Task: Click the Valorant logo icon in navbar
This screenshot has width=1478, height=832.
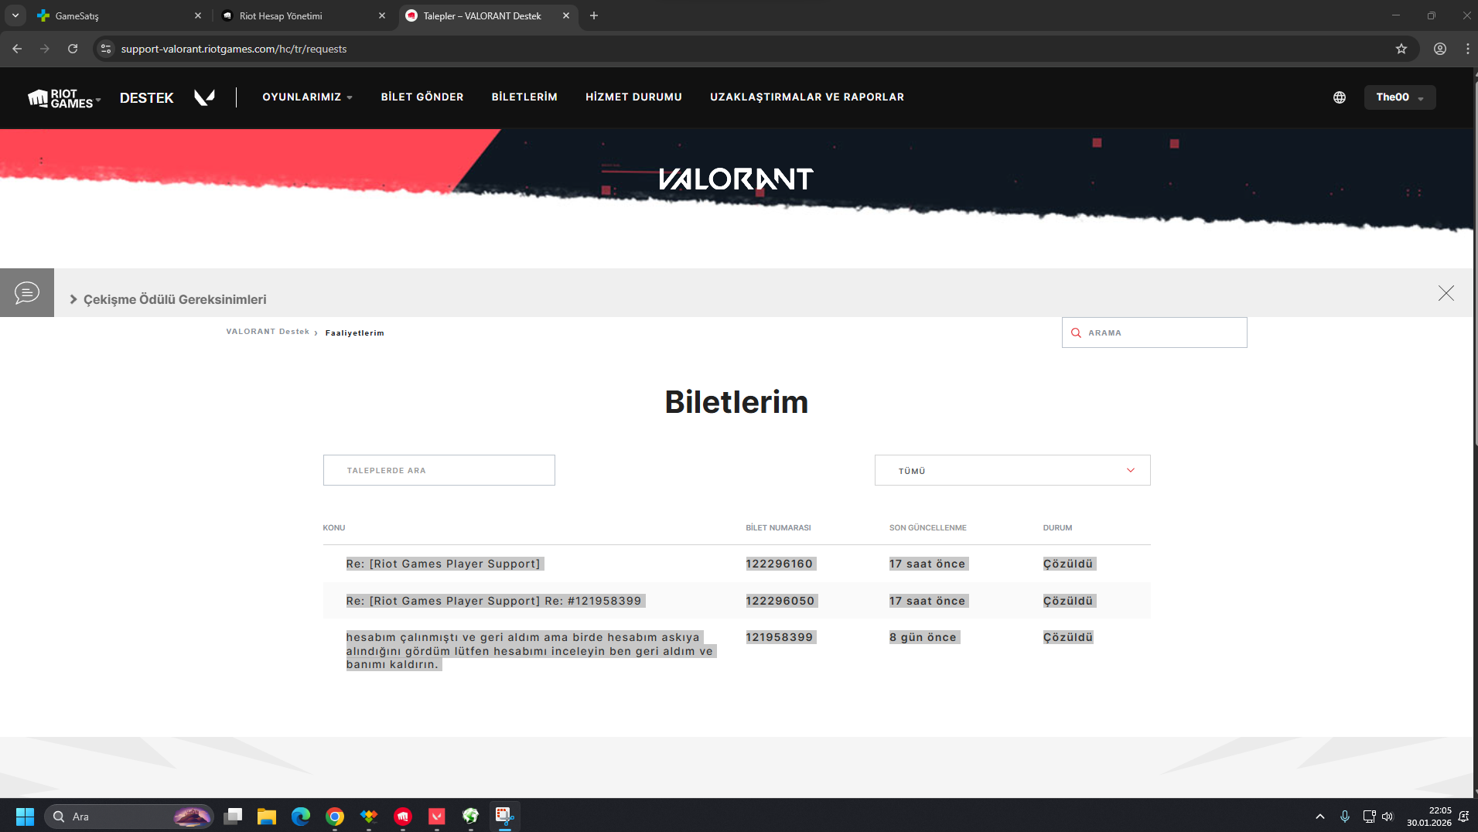Action: tap(204, 97)
